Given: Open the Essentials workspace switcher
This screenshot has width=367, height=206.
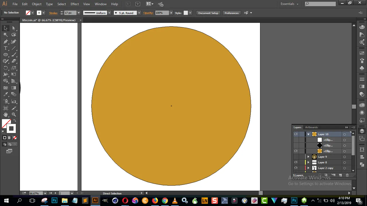Looking at the screenshot, I should pos(290,4).
